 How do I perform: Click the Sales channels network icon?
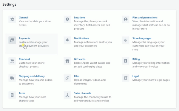click(67, 95)
